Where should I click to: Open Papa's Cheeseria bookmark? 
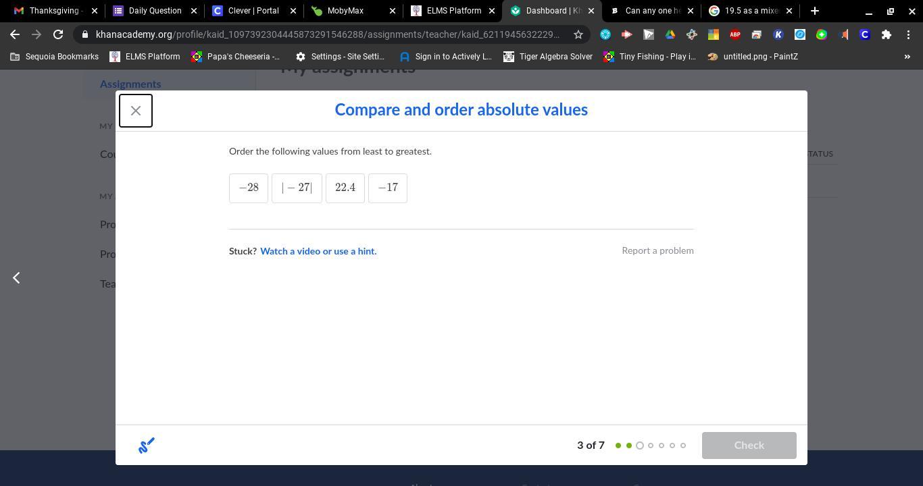[x=236, y=57]
